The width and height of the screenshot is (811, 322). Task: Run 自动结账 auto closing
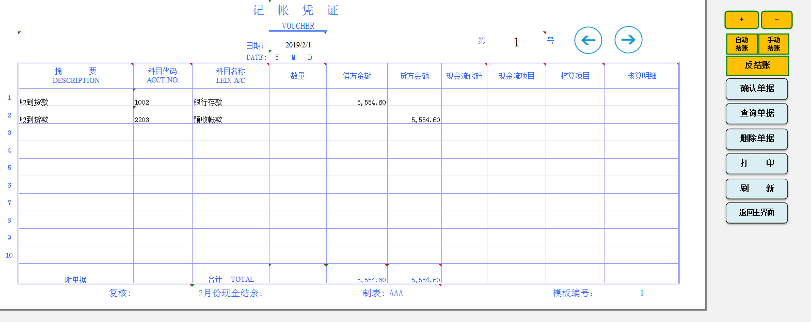(742, 44)
